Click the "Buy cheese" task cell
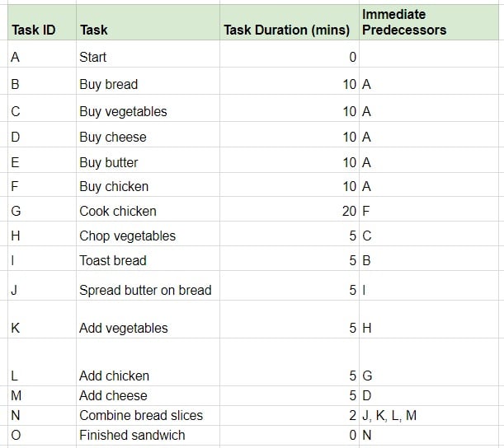This screenshot has height=448, width=504. [x=113, y=137]
